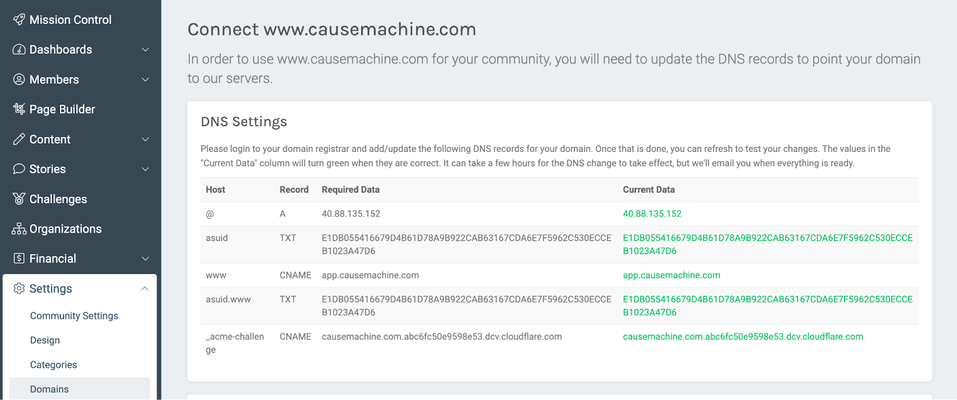
Task: Expand the Members menu chevron
Action: (145, 80)
